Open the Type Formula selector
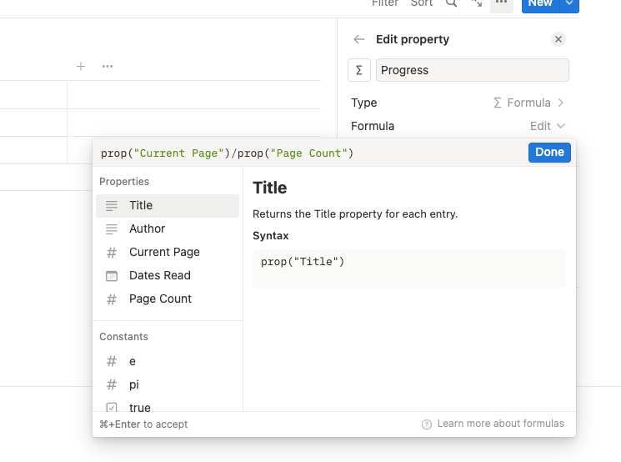 529,103
